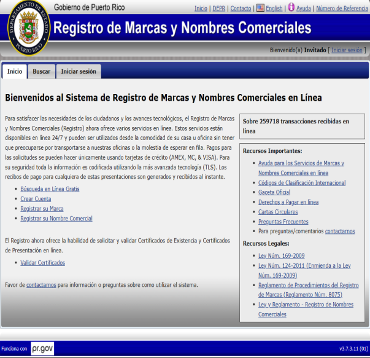Click the Invitado username text
The image size is (370, 358).
point(315,50)
